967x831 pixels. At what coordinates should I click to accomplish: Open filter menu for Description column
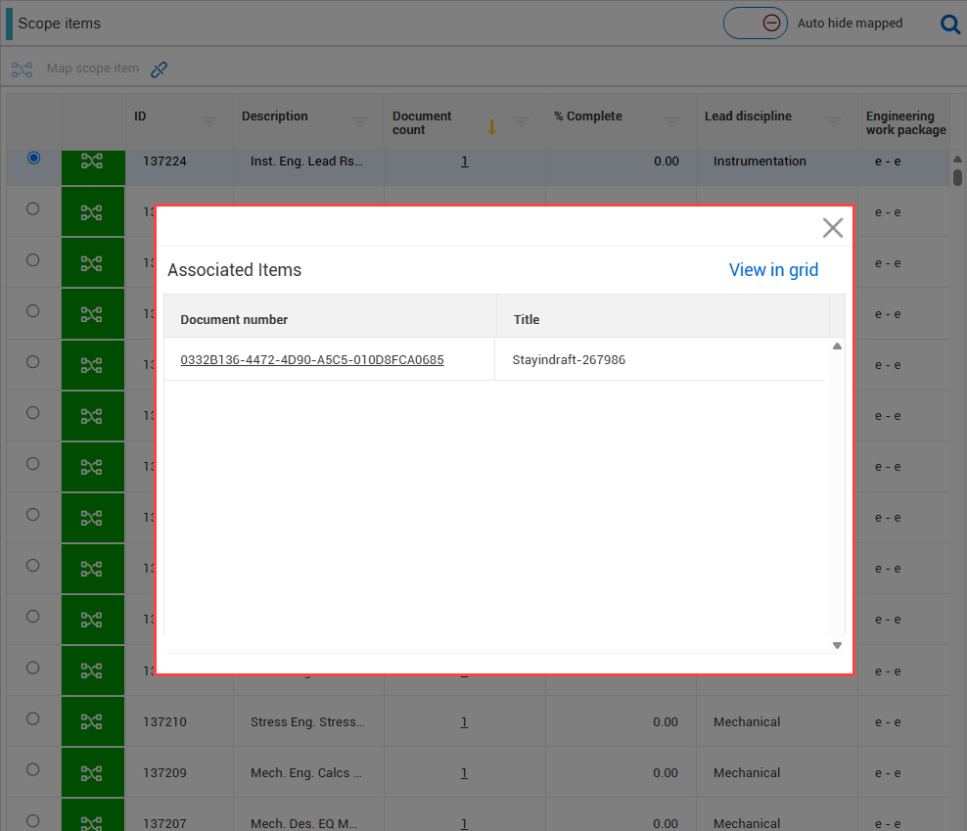[360, 122]
